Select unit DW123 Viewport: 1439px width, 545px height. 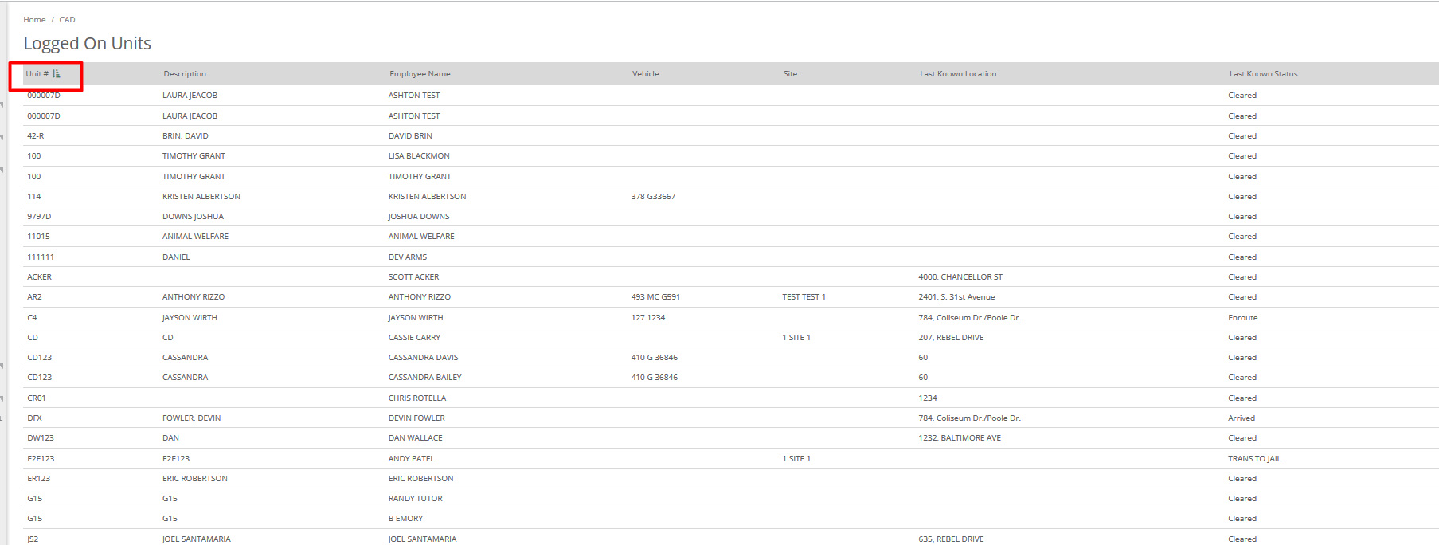41,437
